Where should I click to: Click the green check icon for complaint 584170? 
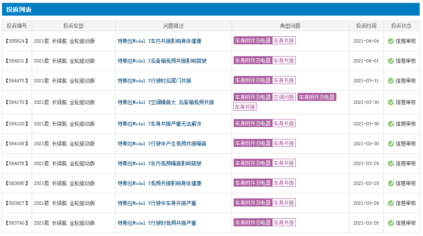coord(390,102)
